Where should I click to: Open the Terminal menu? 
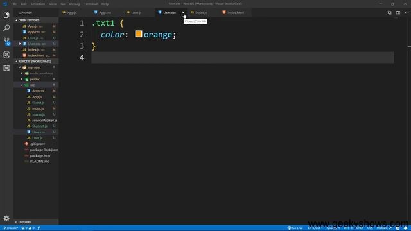(x=91, y=4)
